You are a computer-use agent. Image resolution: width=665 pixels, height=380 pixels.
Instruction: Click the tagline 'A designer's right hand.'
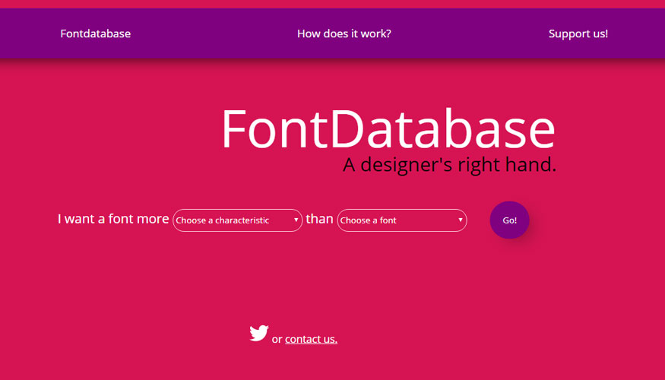coord(450,165)
